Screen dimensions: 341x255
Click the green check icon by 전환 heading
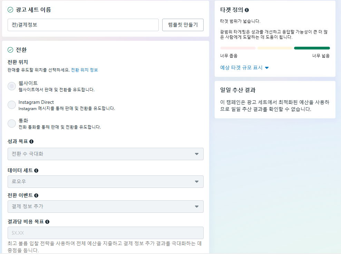(x=10, y=50)
